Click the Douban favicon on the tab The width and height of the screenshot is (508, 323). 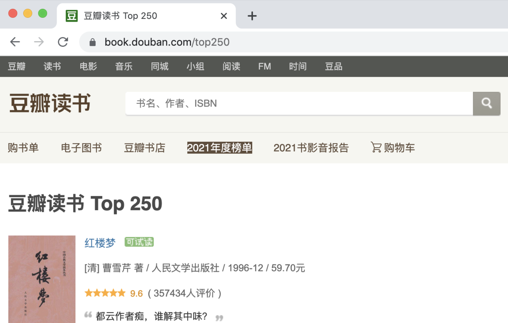point(72,16)
